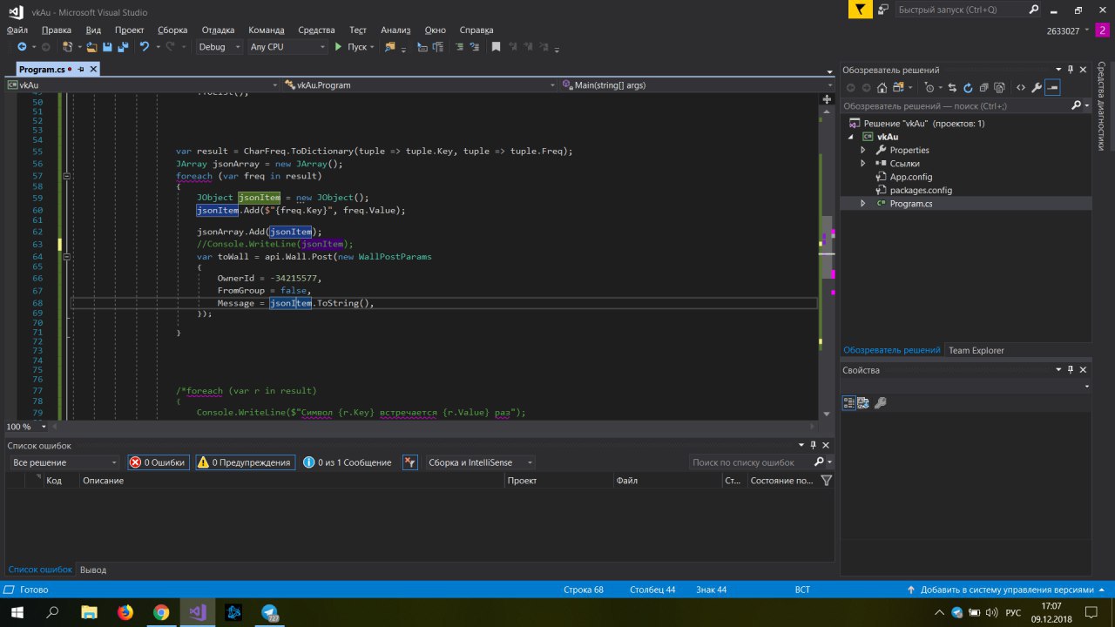Open Properties via wrench icon in Solution Explorer

coord(1037,87)
